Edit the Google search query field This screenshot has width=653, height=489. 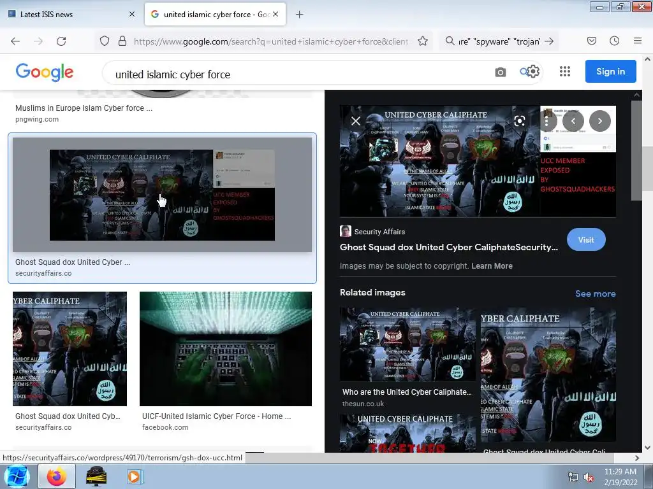click(300, 74)
